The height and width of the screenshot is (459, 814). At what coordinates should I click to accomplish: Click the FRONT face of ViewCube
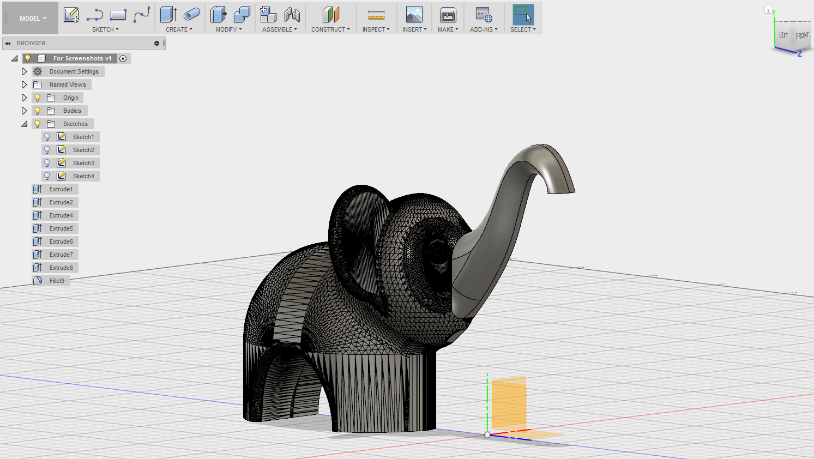click(802, 36)
